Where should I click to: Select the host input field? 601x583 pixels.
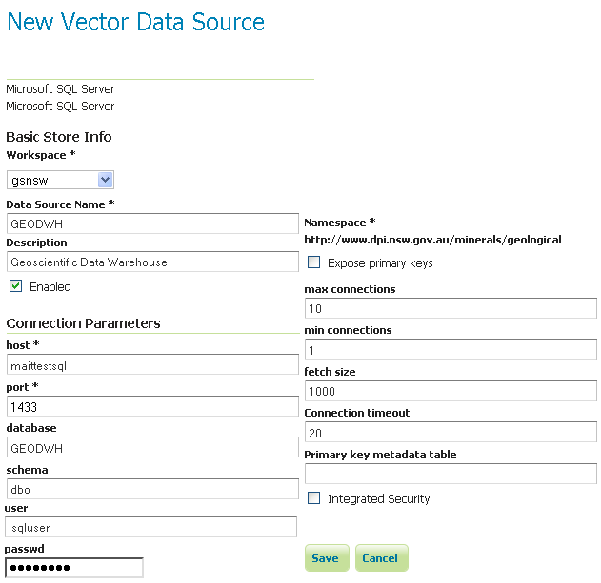pos(152,365)
